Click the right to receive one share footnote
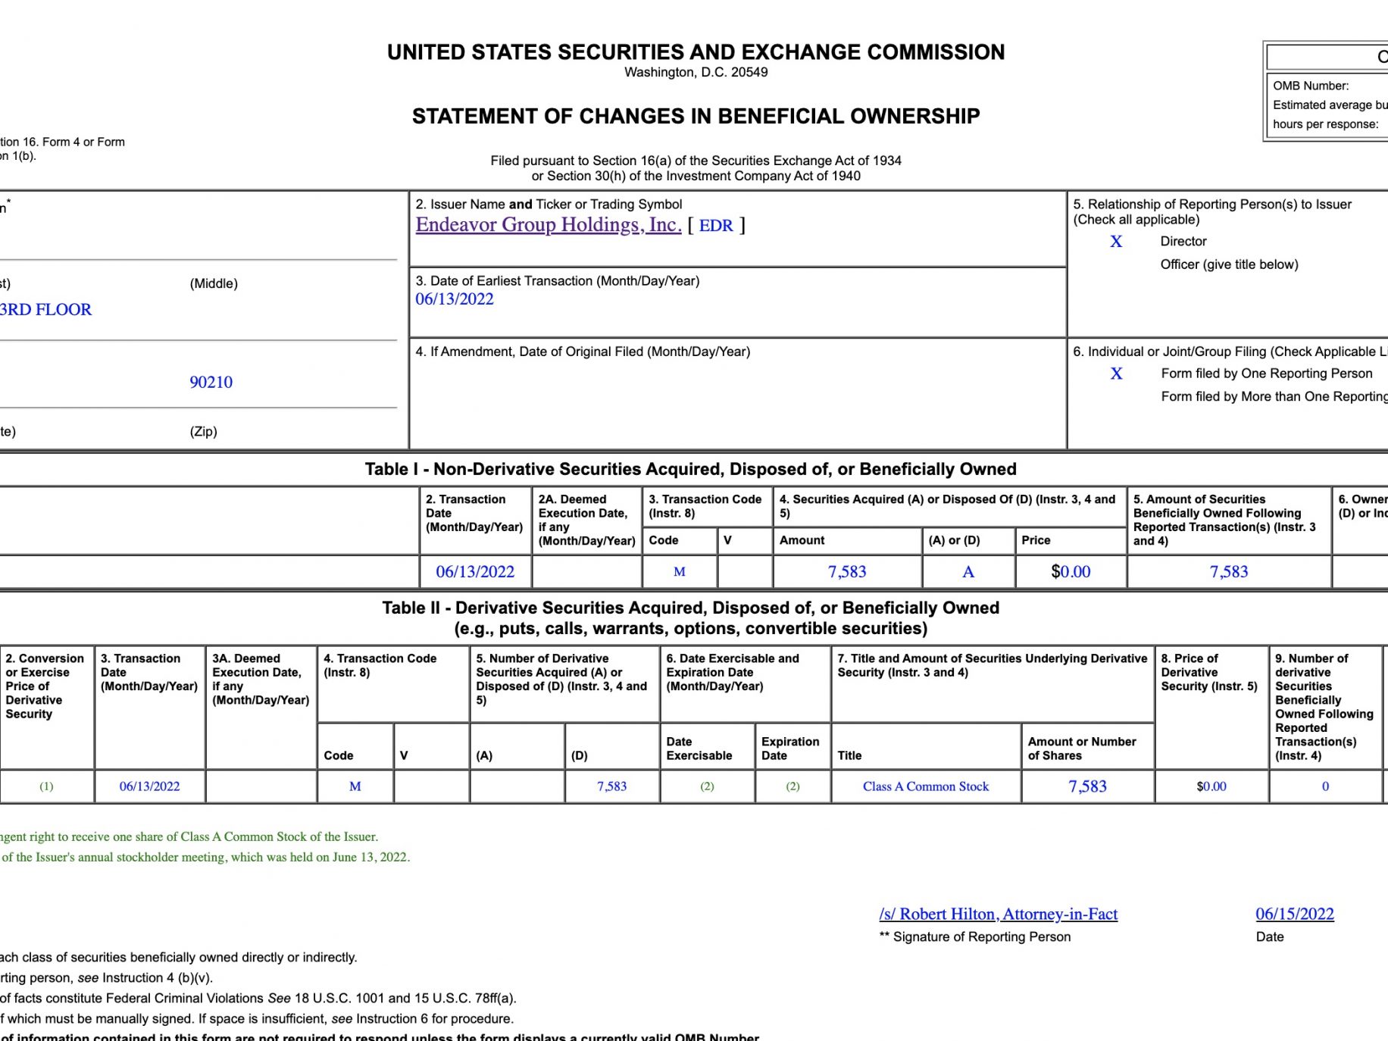 (189, 837)
